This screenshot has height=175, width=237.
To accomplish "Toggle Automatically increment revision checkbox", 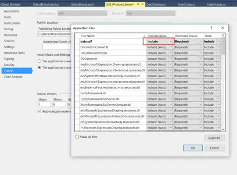I will coord(39,111).
